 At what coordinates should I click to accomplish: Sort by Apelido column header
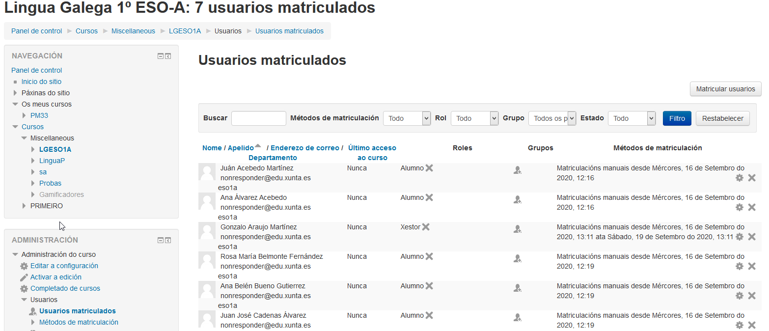241,148
